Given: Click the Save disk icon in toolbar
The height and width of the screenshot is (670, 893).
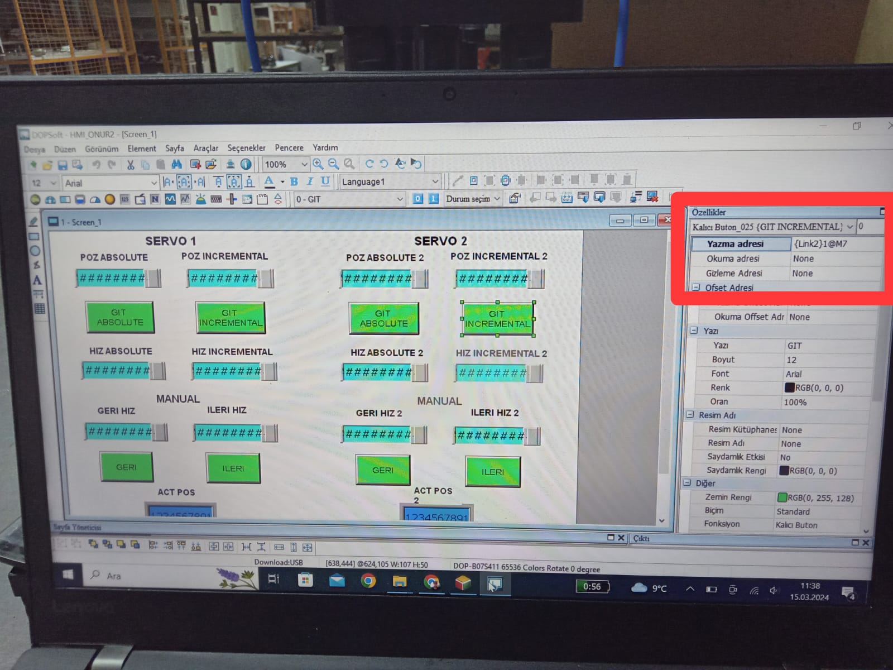Looking at the screenshot, I should coord(63,165).
